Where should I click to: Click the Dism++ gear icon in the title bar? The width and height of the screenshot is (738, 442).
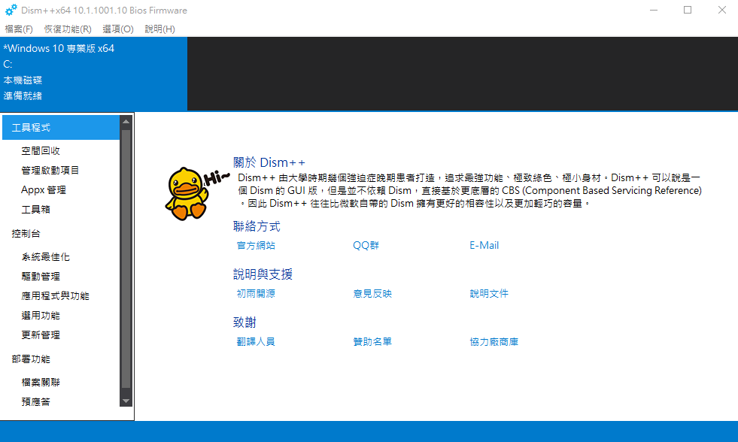[11, 11]
